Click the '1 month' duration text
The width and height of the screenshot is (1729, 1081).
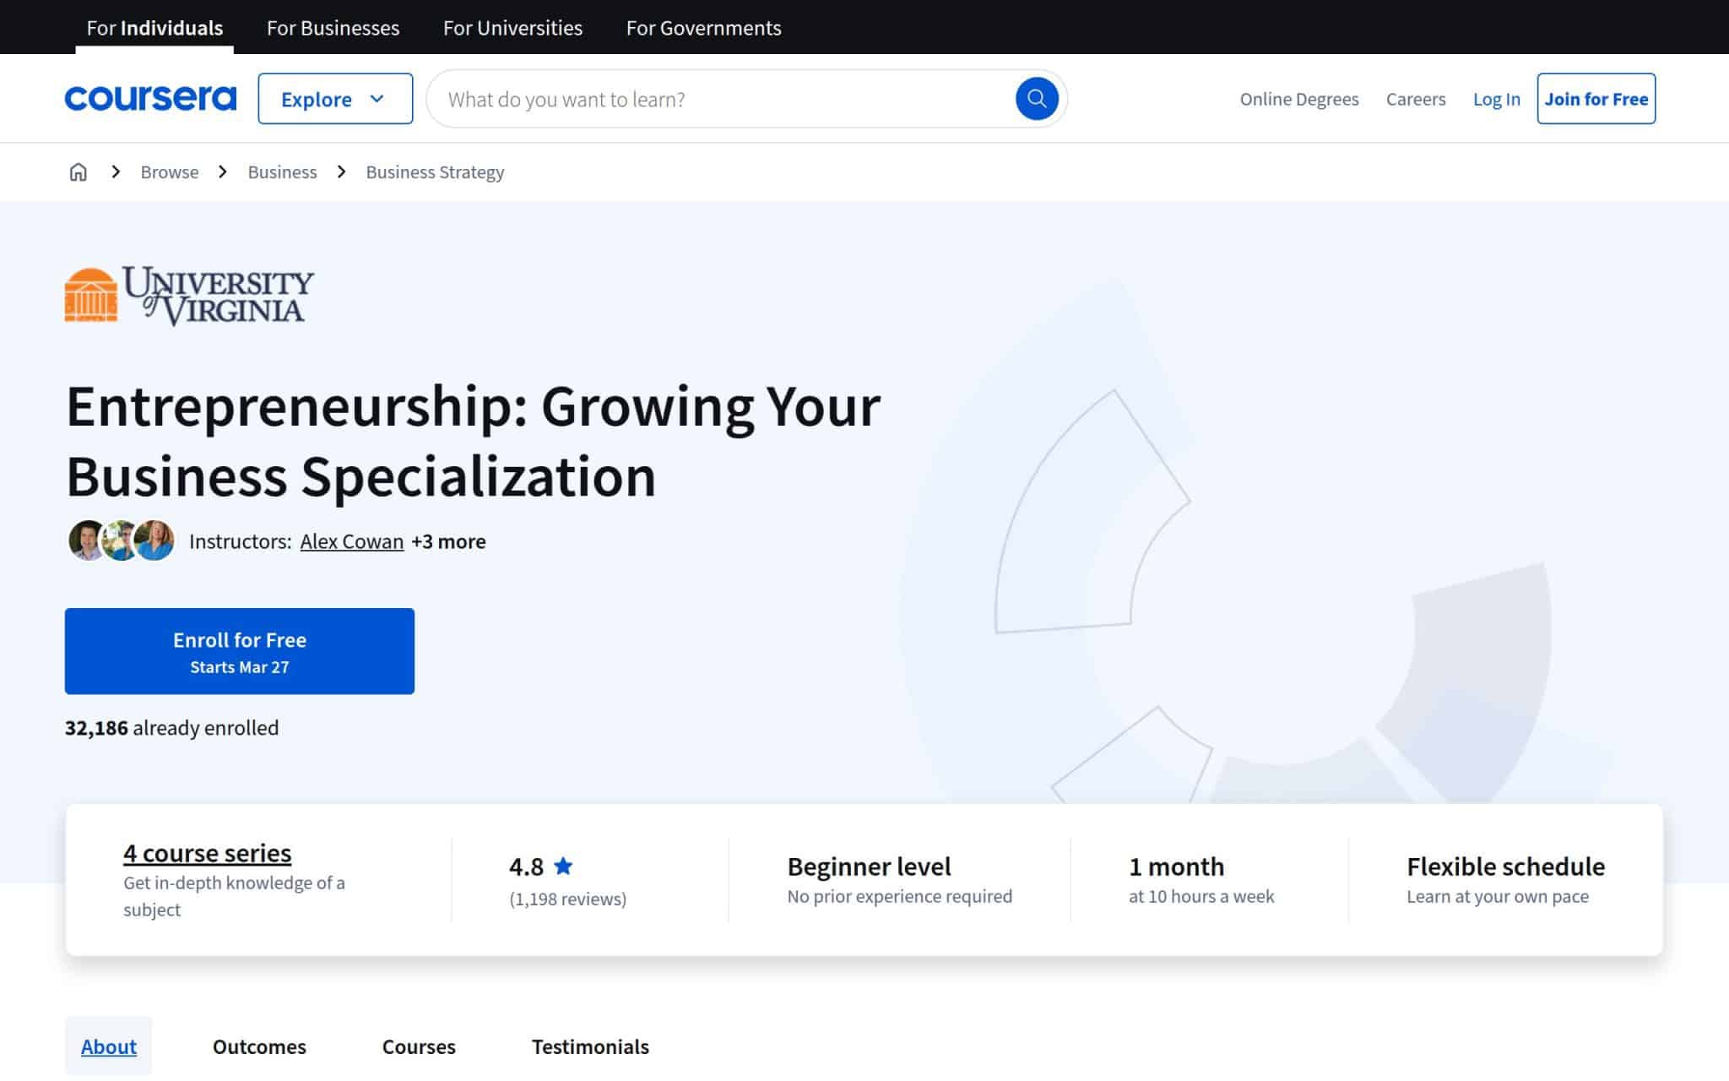1176,866
